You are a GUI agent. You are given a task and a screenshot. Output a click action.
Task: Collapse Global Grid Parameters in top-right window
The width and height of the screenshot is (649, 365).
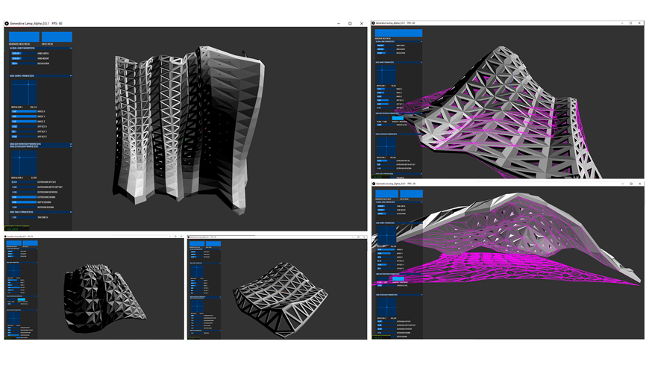[x=398, y=42]
